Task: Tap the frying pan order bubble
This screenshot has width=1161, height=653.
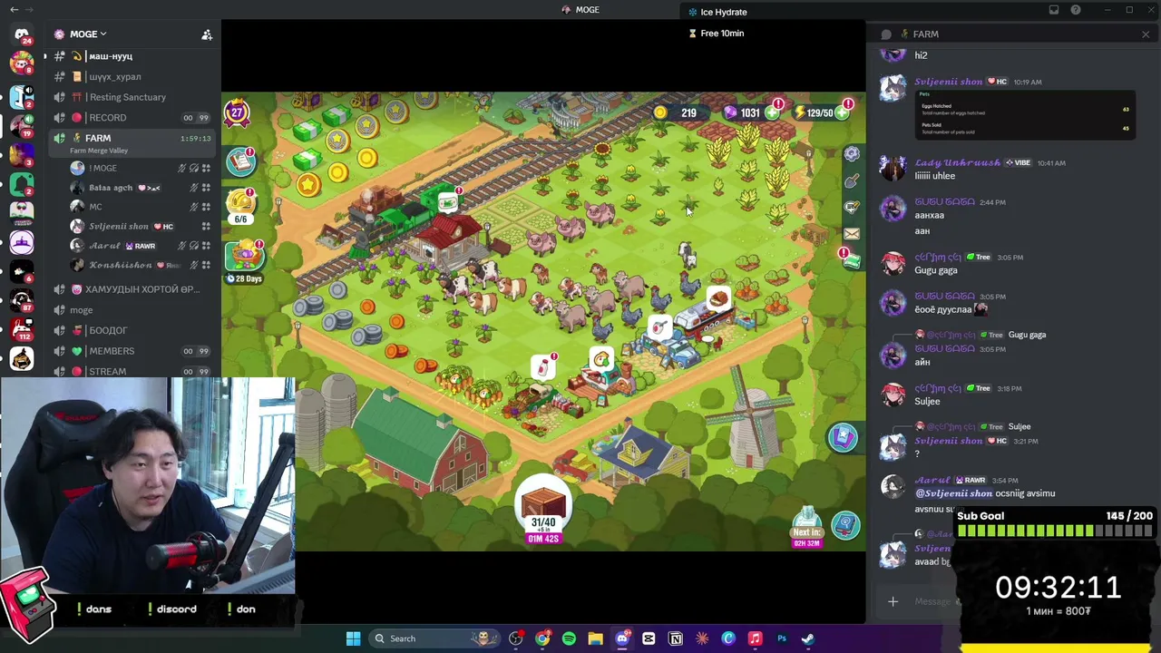Action: [x=601, y=361]
